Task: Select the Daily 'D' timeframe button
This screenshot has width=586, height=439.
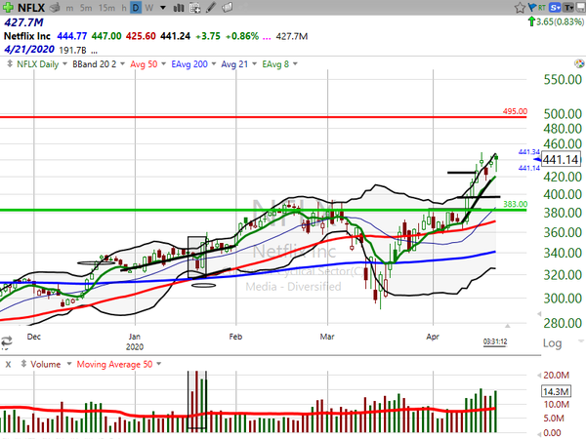Action: click(136, 8)
